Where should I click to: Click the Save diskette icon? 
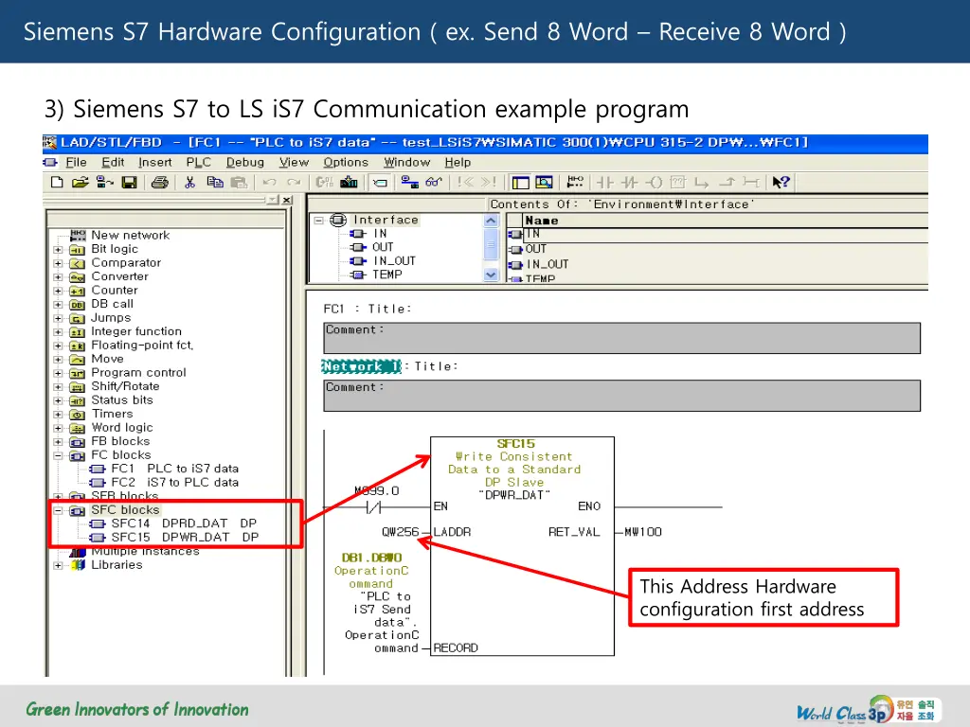coord(129,183)
